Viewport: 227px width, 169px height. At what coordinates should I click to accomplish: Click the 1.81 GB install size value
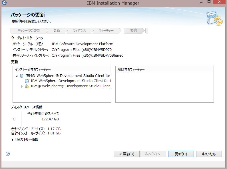(54, 133)
